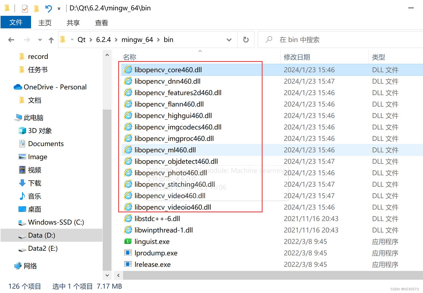Select the libopencv_stitching460.dll file icon
Viewport: 423px width, 293px height.
point(128,184)
